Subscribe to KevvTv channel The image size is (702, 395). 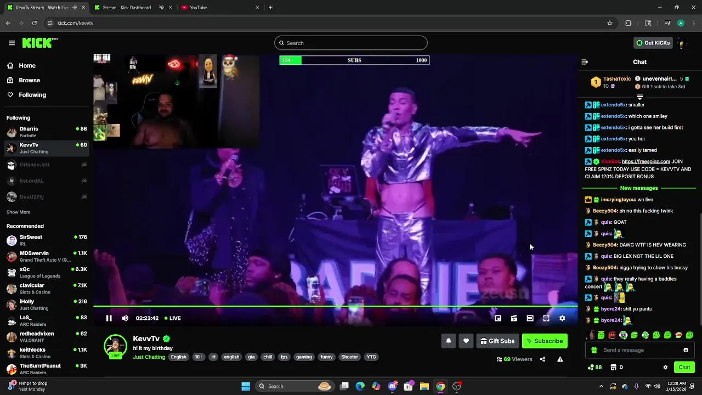tap(545, 341)
